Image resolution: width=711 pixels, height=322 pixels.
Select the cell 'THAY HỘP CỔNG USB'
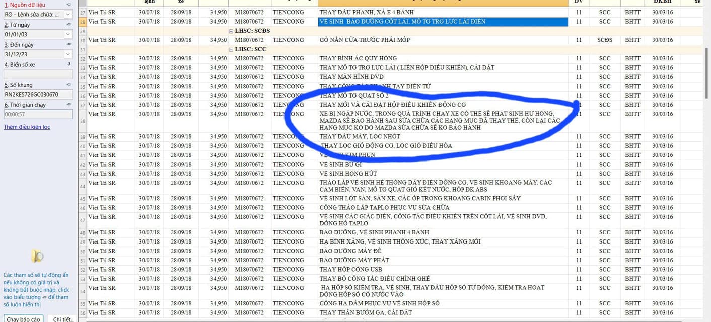[x=443, y=269]
